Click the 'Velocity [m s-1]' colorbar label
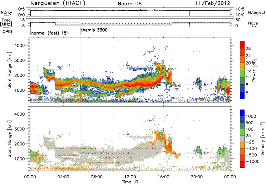266x184 pixels. pyautogui.click(x=263, y=138)
